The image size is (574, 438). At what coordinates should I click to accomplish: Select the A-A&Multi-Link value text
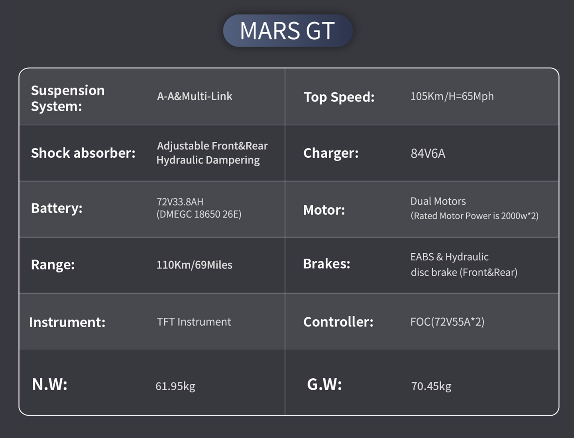(x=195, y=96)
